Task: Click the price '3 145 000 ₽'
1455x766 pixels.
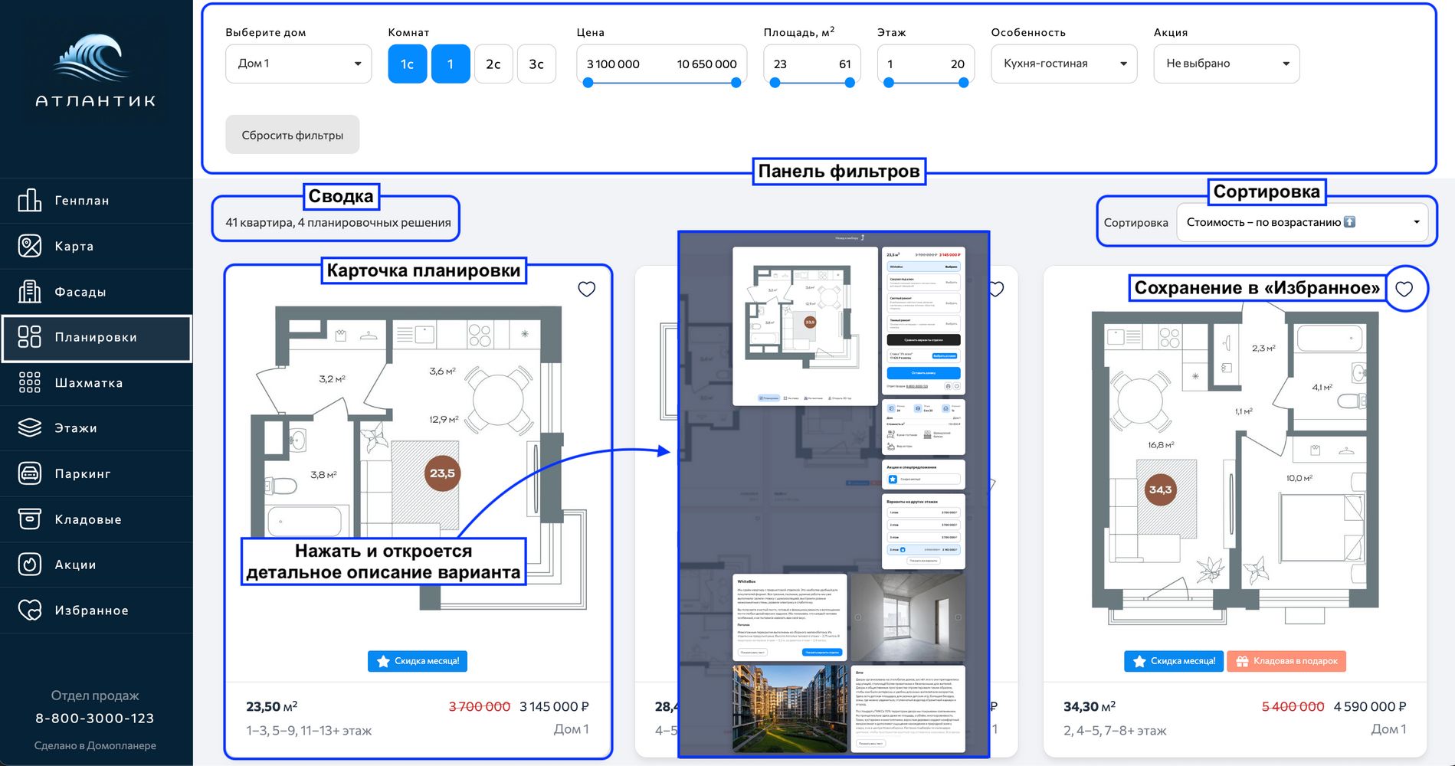Action: 554,706
